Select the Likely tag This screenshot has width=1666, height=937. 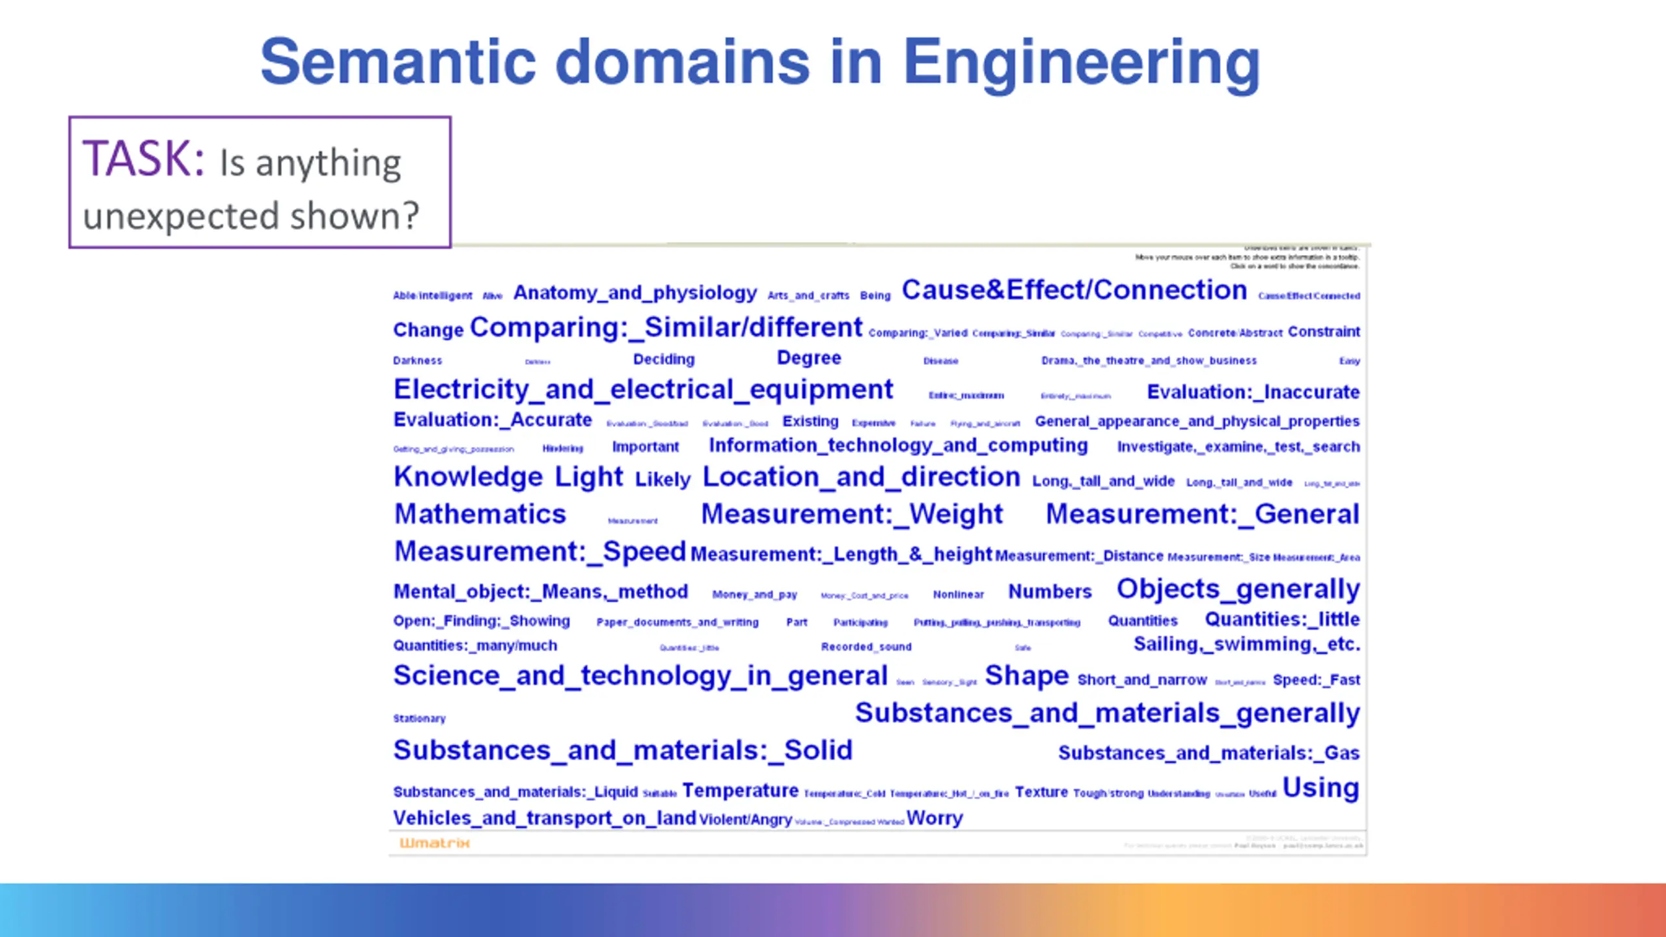pos(663,480)
